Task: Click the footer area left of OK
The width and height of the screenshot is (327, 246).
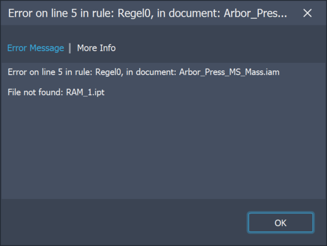Action: tap(119, 223)
